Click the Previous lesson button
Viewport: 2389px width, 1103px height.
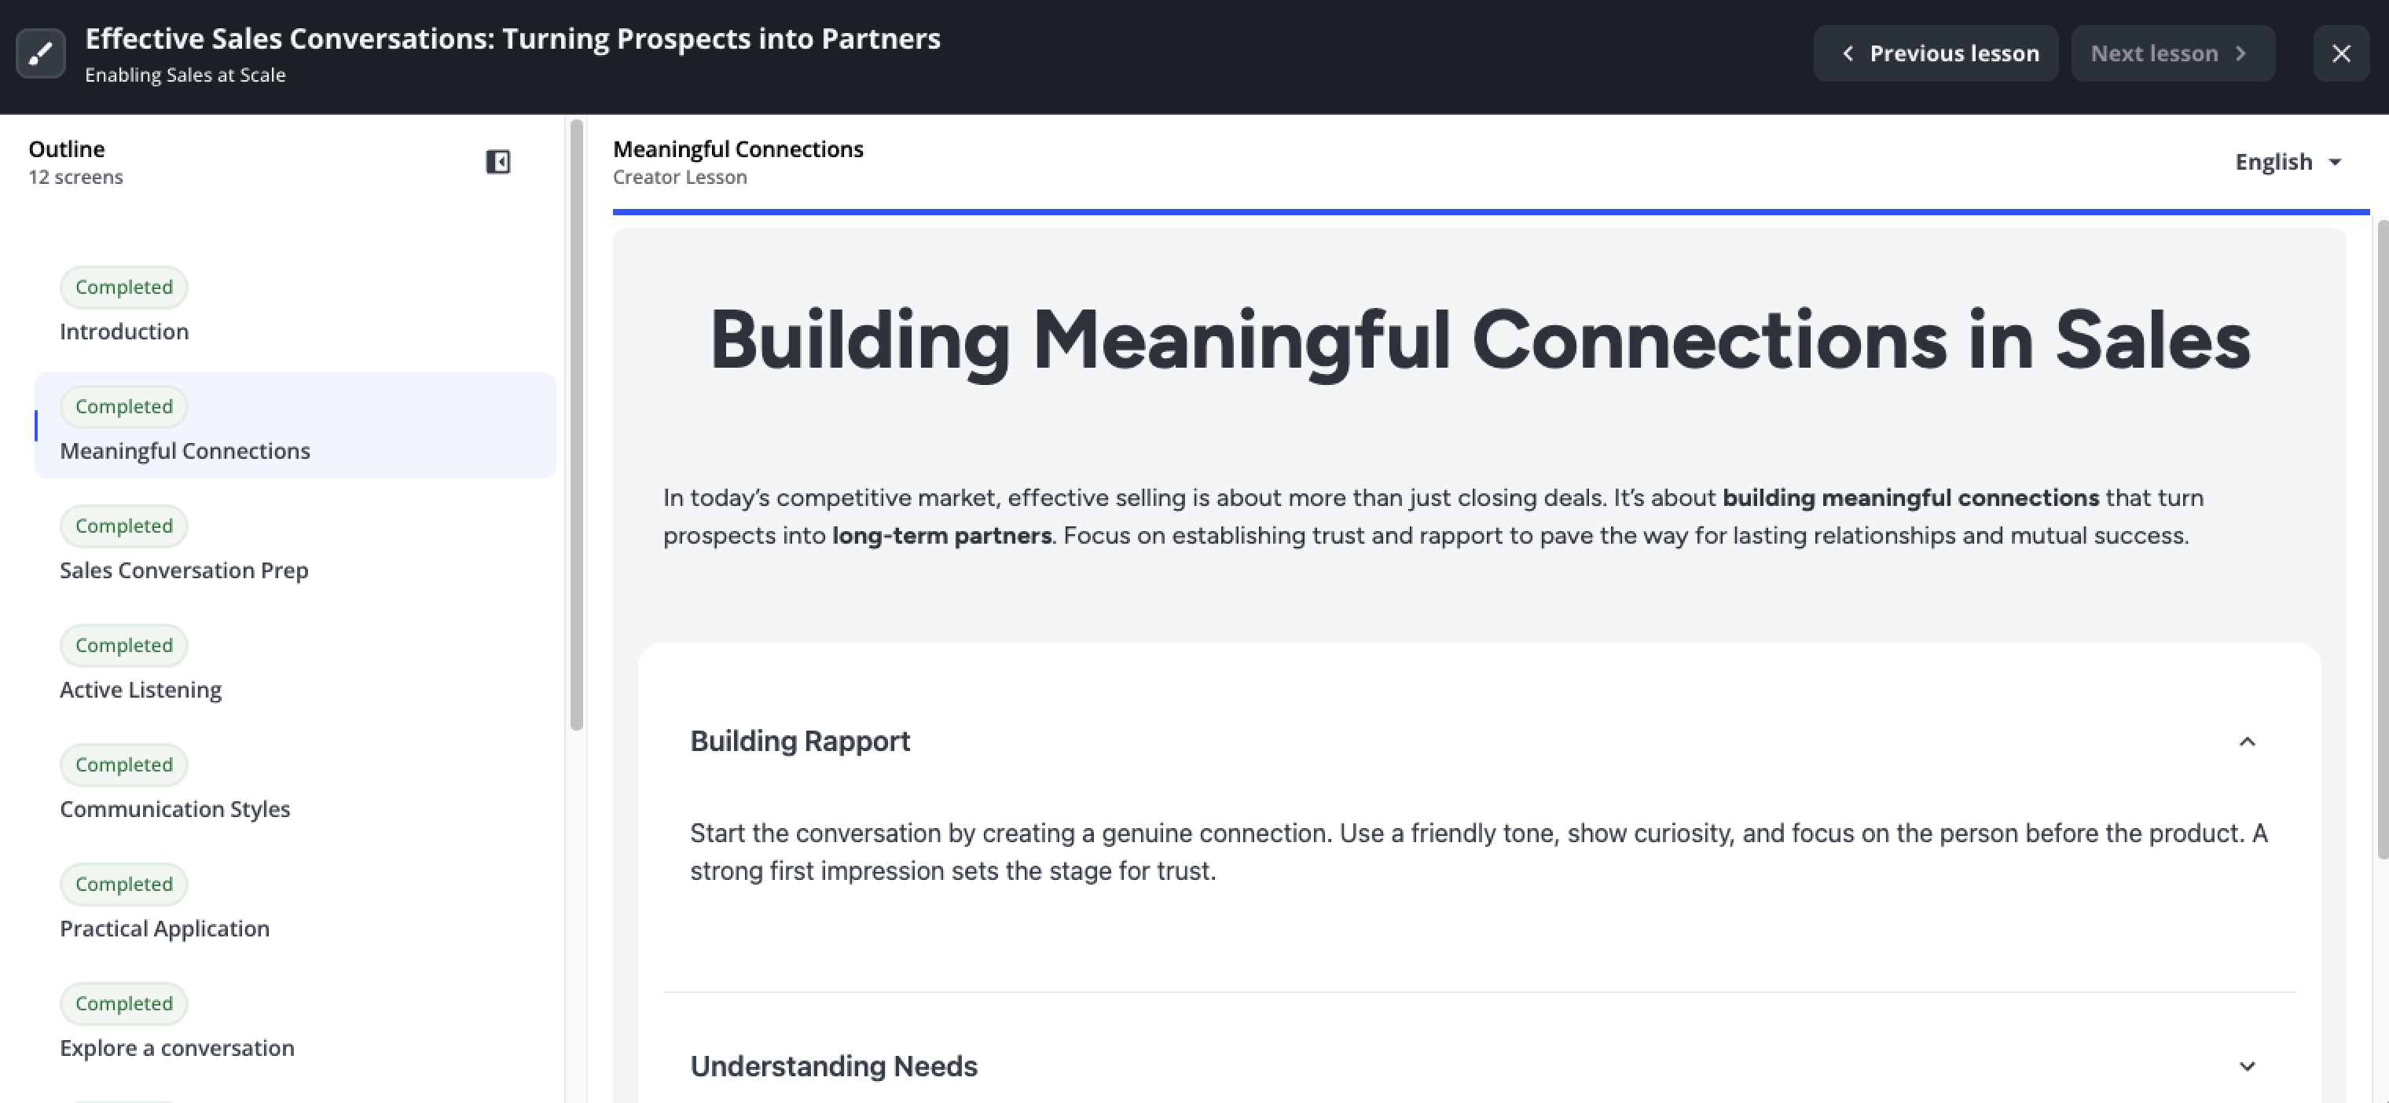click(x=1935, y=53)
